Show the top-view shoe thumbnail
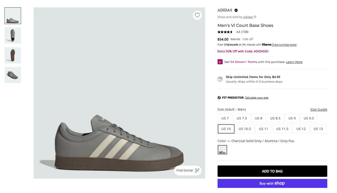337x193 pixels. click(13, 35)
